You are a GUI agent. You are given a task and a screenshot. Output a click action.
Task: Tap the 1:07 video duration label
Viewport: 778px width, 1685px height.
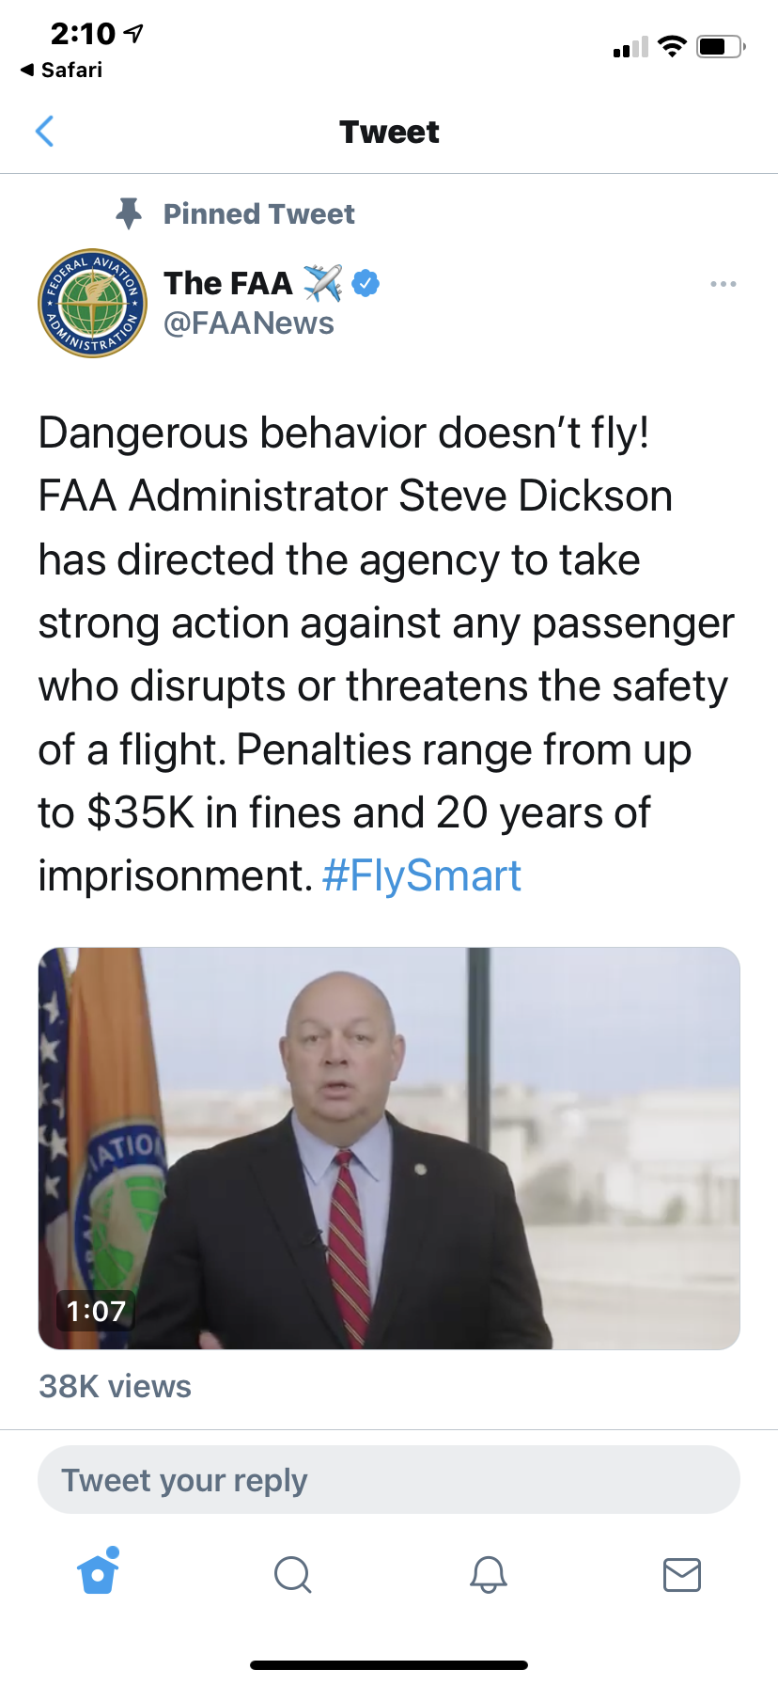(96, 1311)
